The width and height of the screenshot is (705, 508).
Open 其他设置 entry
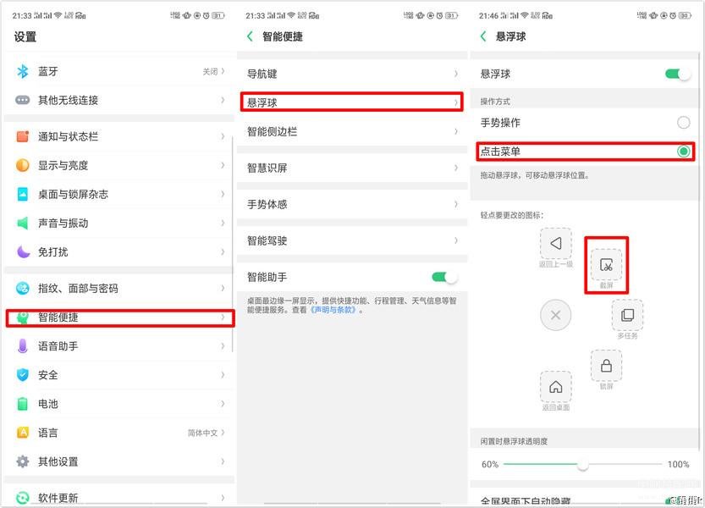coord(119,461)
